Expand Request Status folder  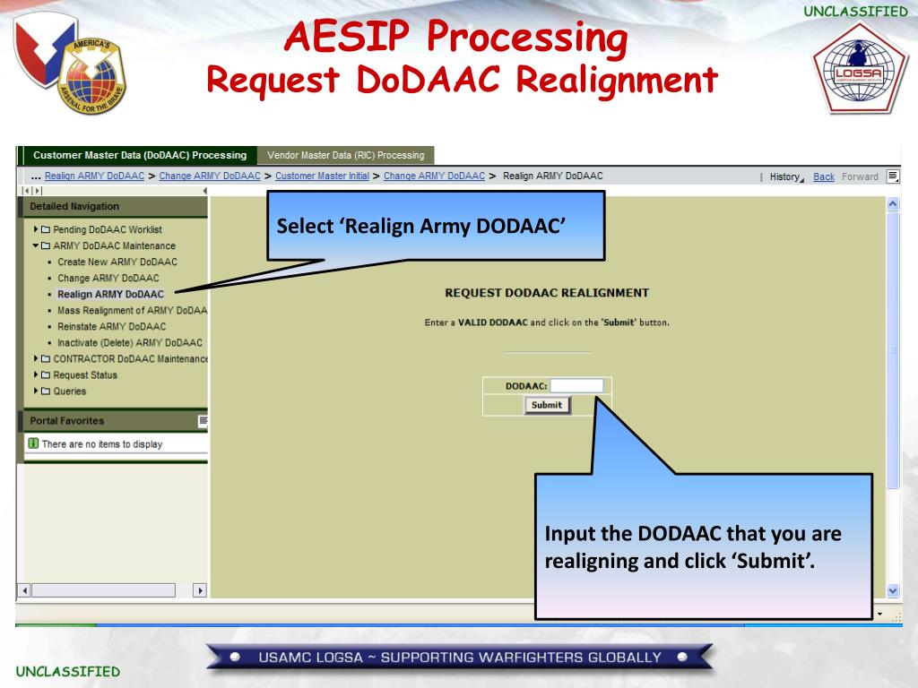click(x=36, y=375)
